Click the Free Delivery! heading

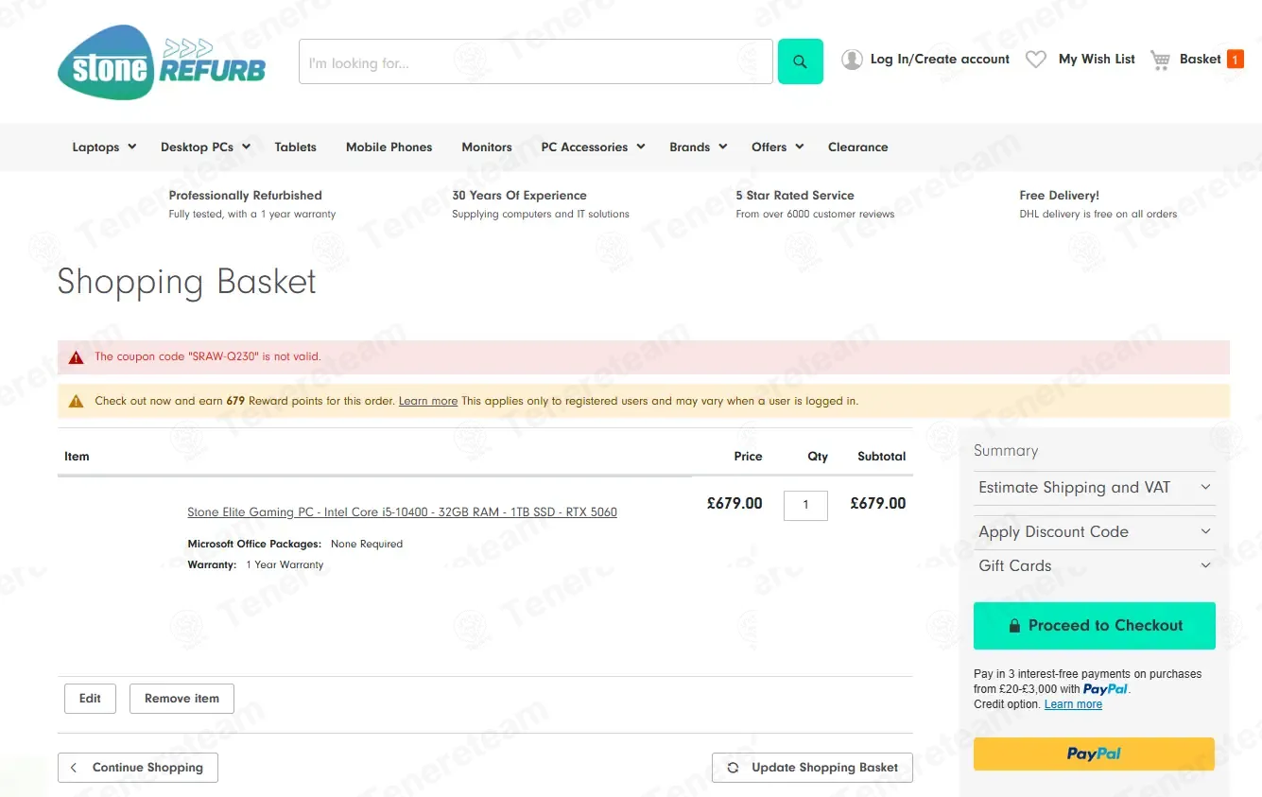tap(1059, 196)
